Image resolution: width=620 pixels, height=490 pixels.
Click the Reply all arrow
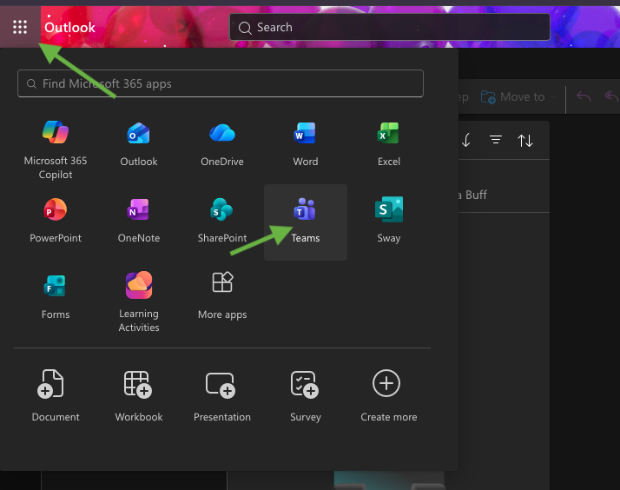pos(611,96)
